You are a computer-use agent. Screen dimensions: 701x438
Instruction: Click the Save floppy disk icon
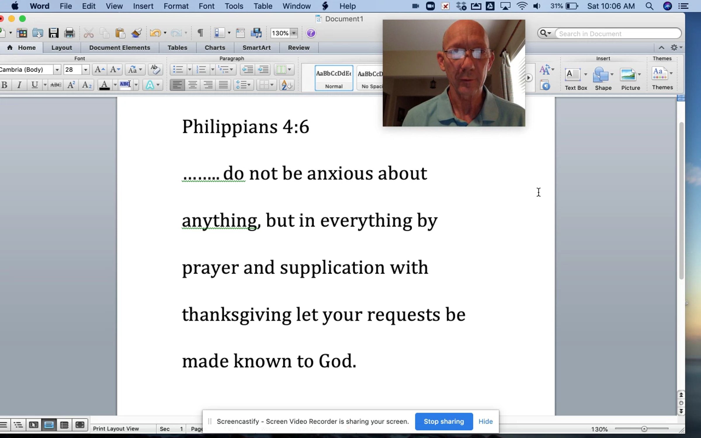click(x=53, y=33)
